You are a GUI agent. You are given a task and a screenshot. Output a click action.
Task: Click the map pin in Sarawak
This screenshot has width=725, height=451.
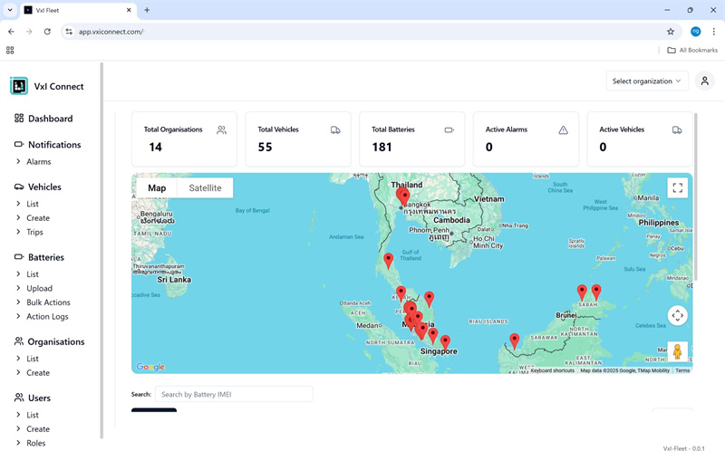click(514, 341)
